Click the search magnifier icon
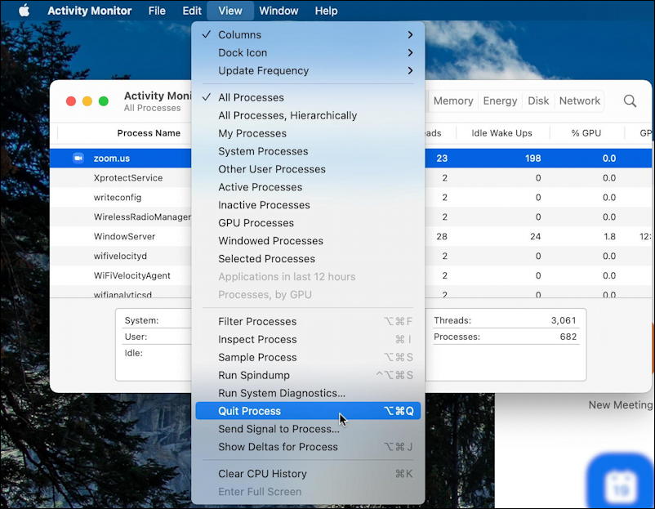 630,100
